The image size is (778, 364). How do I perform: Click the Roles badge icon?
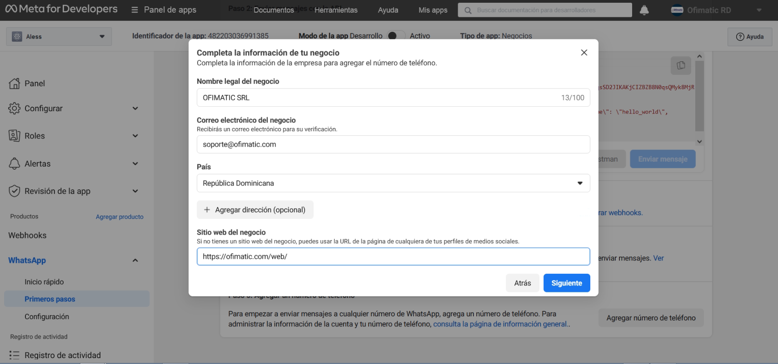tap(15, 136)
